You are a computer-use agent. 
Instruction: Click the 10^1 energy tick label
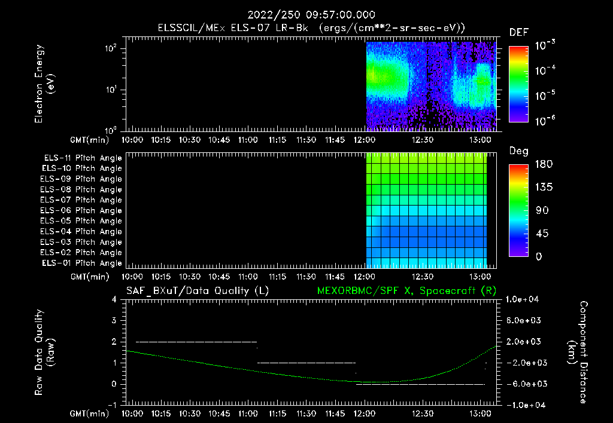pyautogui.click(x=111, y=90)
